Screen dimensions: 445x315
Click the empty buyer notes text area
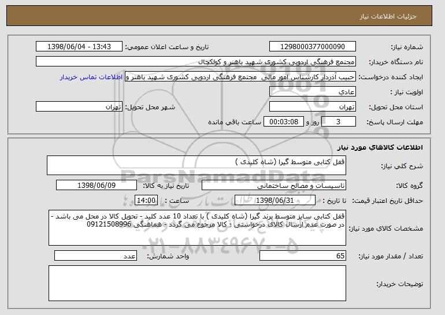197,283
